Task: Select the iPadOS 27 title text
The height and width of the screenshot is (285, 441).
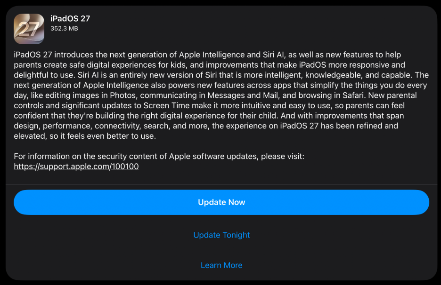Action: pyautogui.click(x=70, y=18)
